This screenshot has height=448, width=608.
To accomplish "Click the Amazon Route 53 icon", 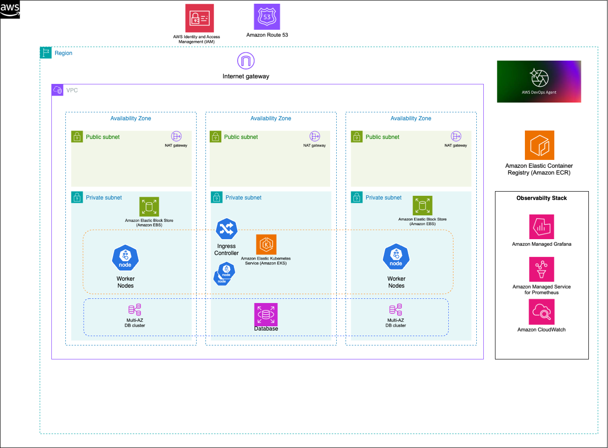I will 266,17.
